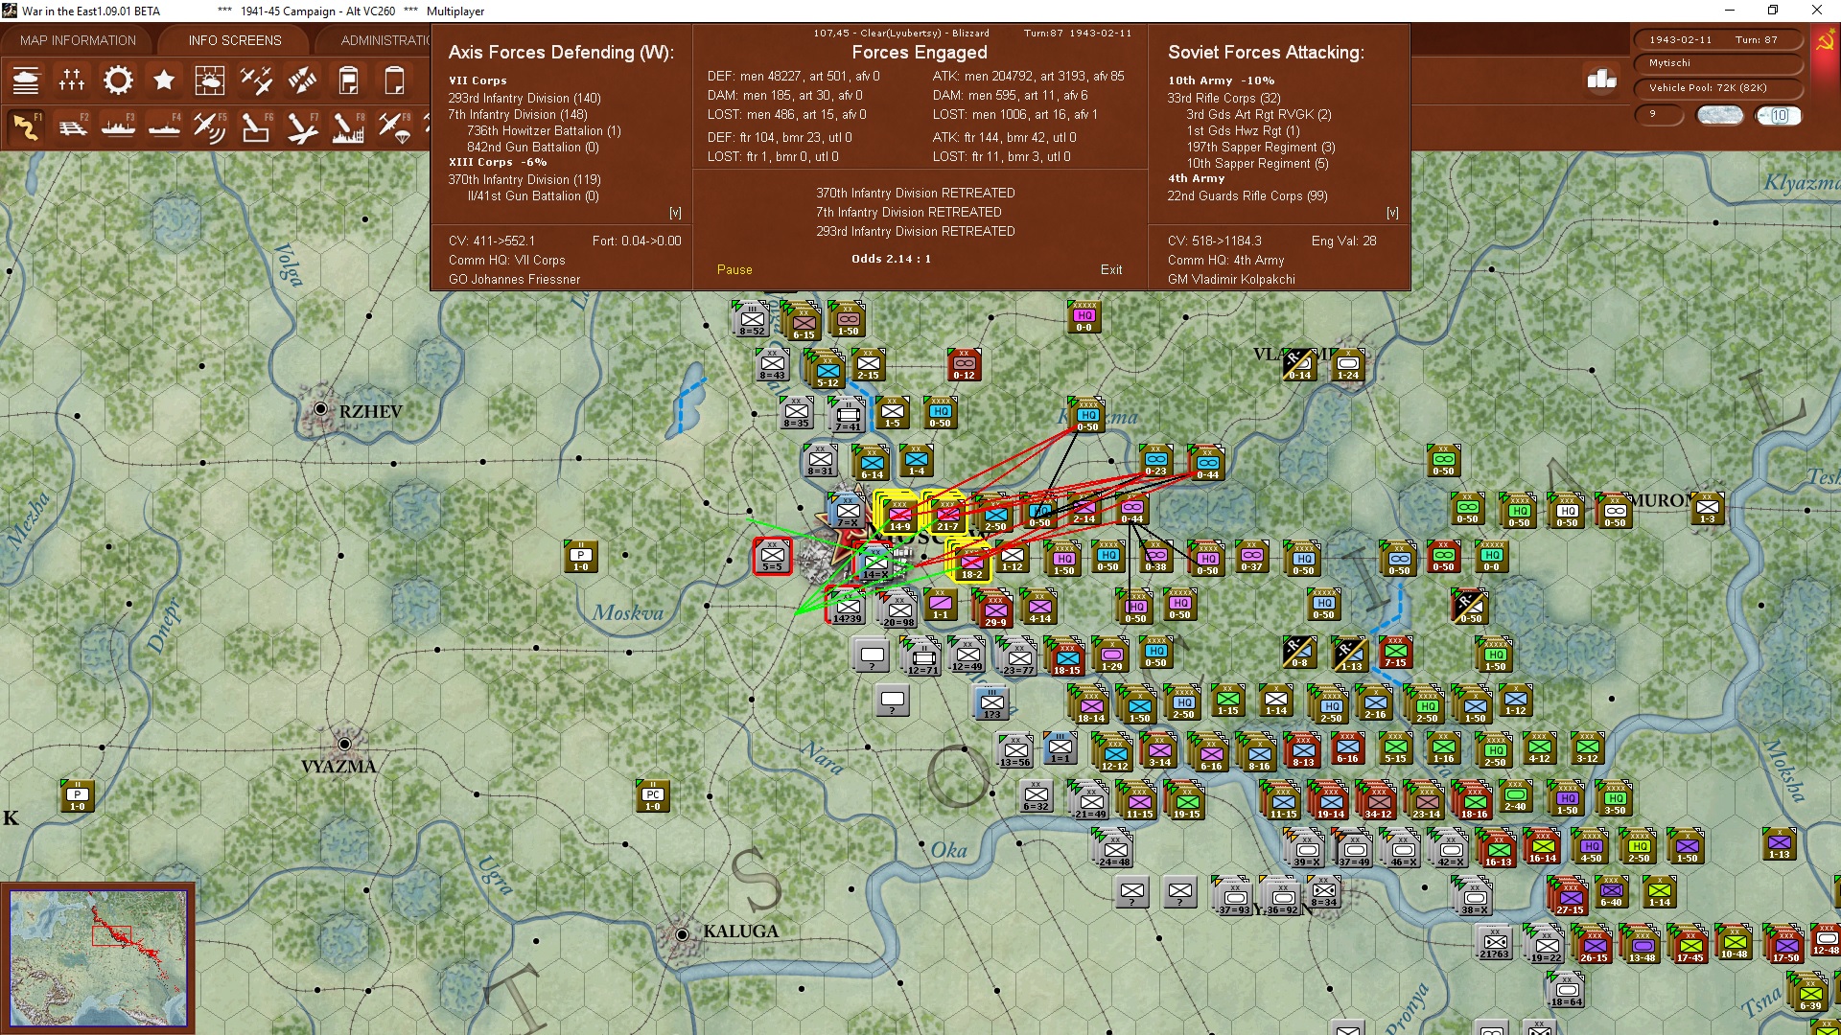The width and height of the screenshot is (1841, 1035).
Task: Click the star victory screen icon
Action: coord(164,80)
